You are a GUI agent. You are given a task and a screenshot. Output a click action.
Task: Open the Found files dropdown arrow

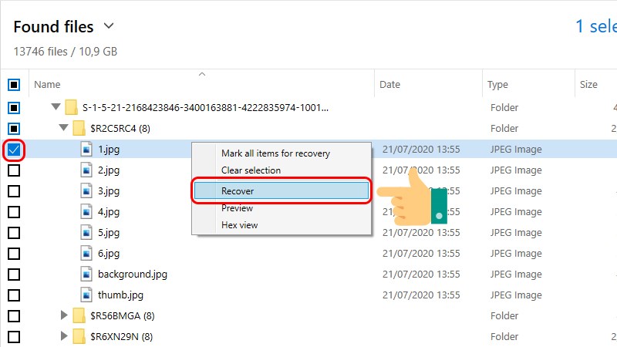pos(109,26)
